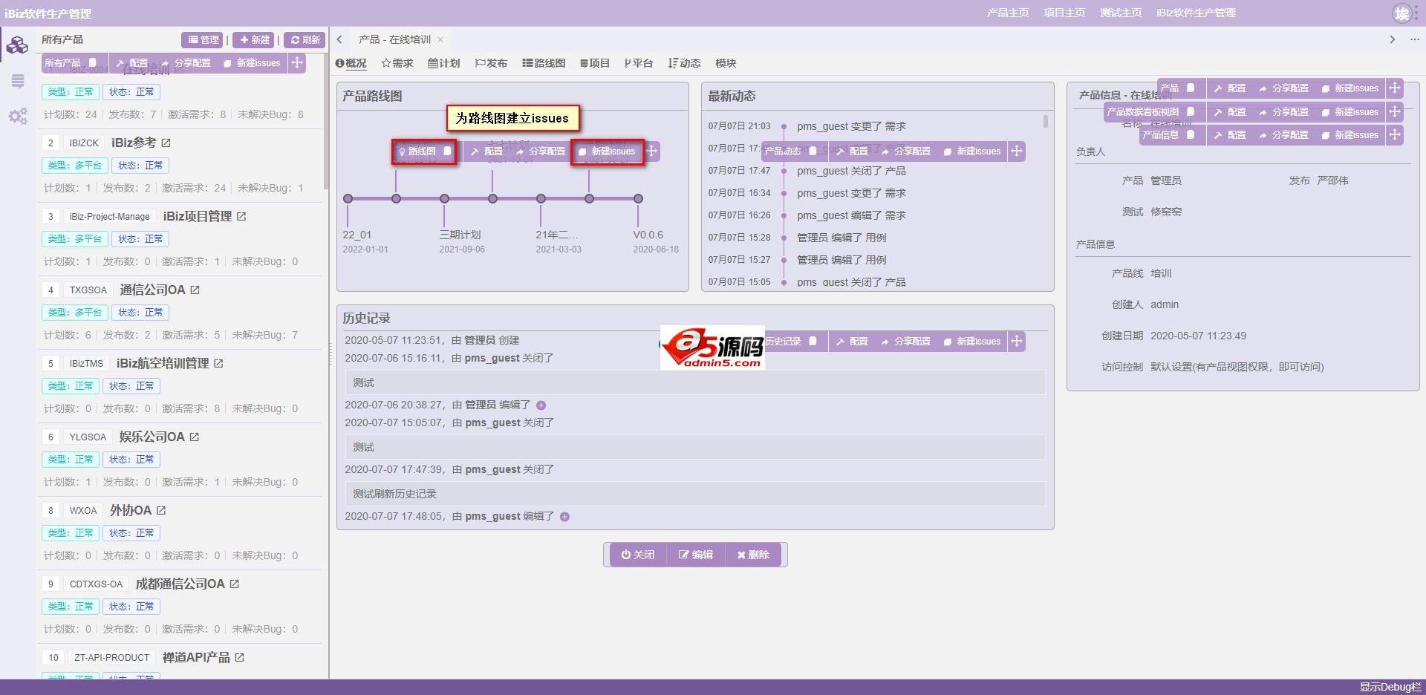This screenshot has height=695, width=1426.
Task: Click 新建issues on the 产品动态 toolbar
Action: coord(972,151)
